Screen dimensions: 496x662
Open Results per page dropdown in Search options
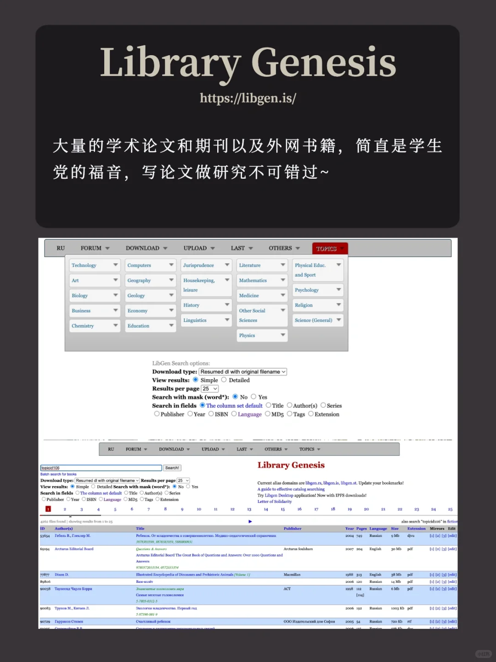[210, 389]
